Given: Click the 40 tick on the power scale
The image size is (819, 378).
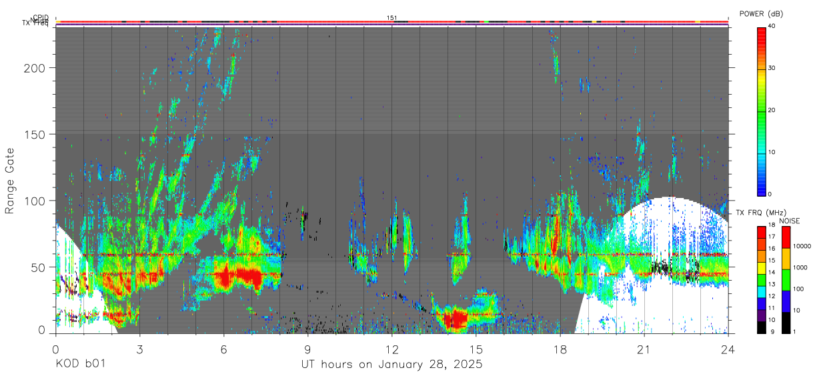Looking at the screenshot, I should click(772, 27).
